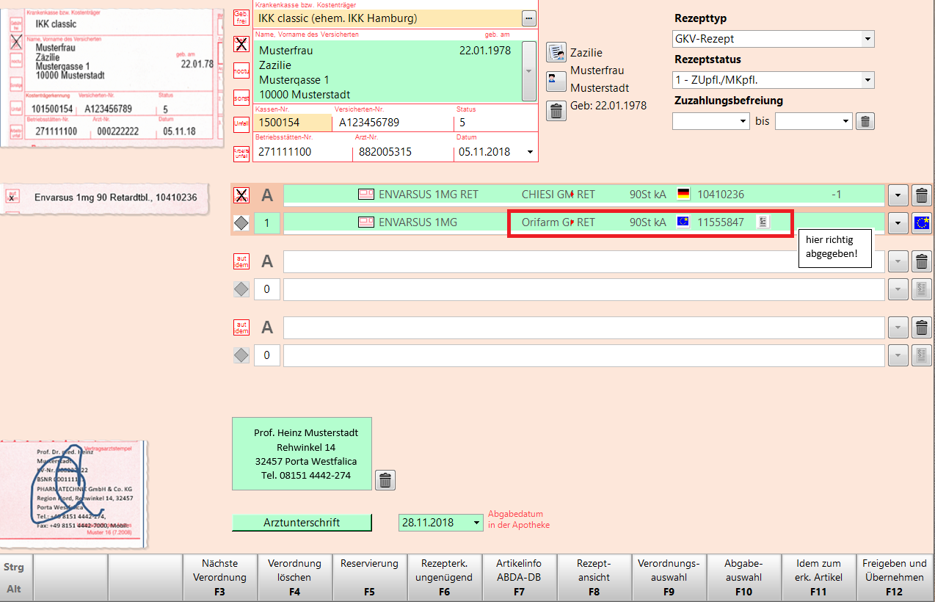Delete the customer with trash icon near Geb: 22.01.1978
This screenshot has width=935, height=602.
(x=556, y=111)
